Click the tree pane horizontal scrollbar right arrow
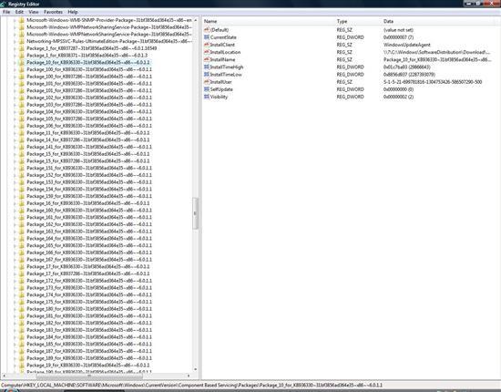The height and width of the screenshot is (392, 501). click(x=189, y=376)
